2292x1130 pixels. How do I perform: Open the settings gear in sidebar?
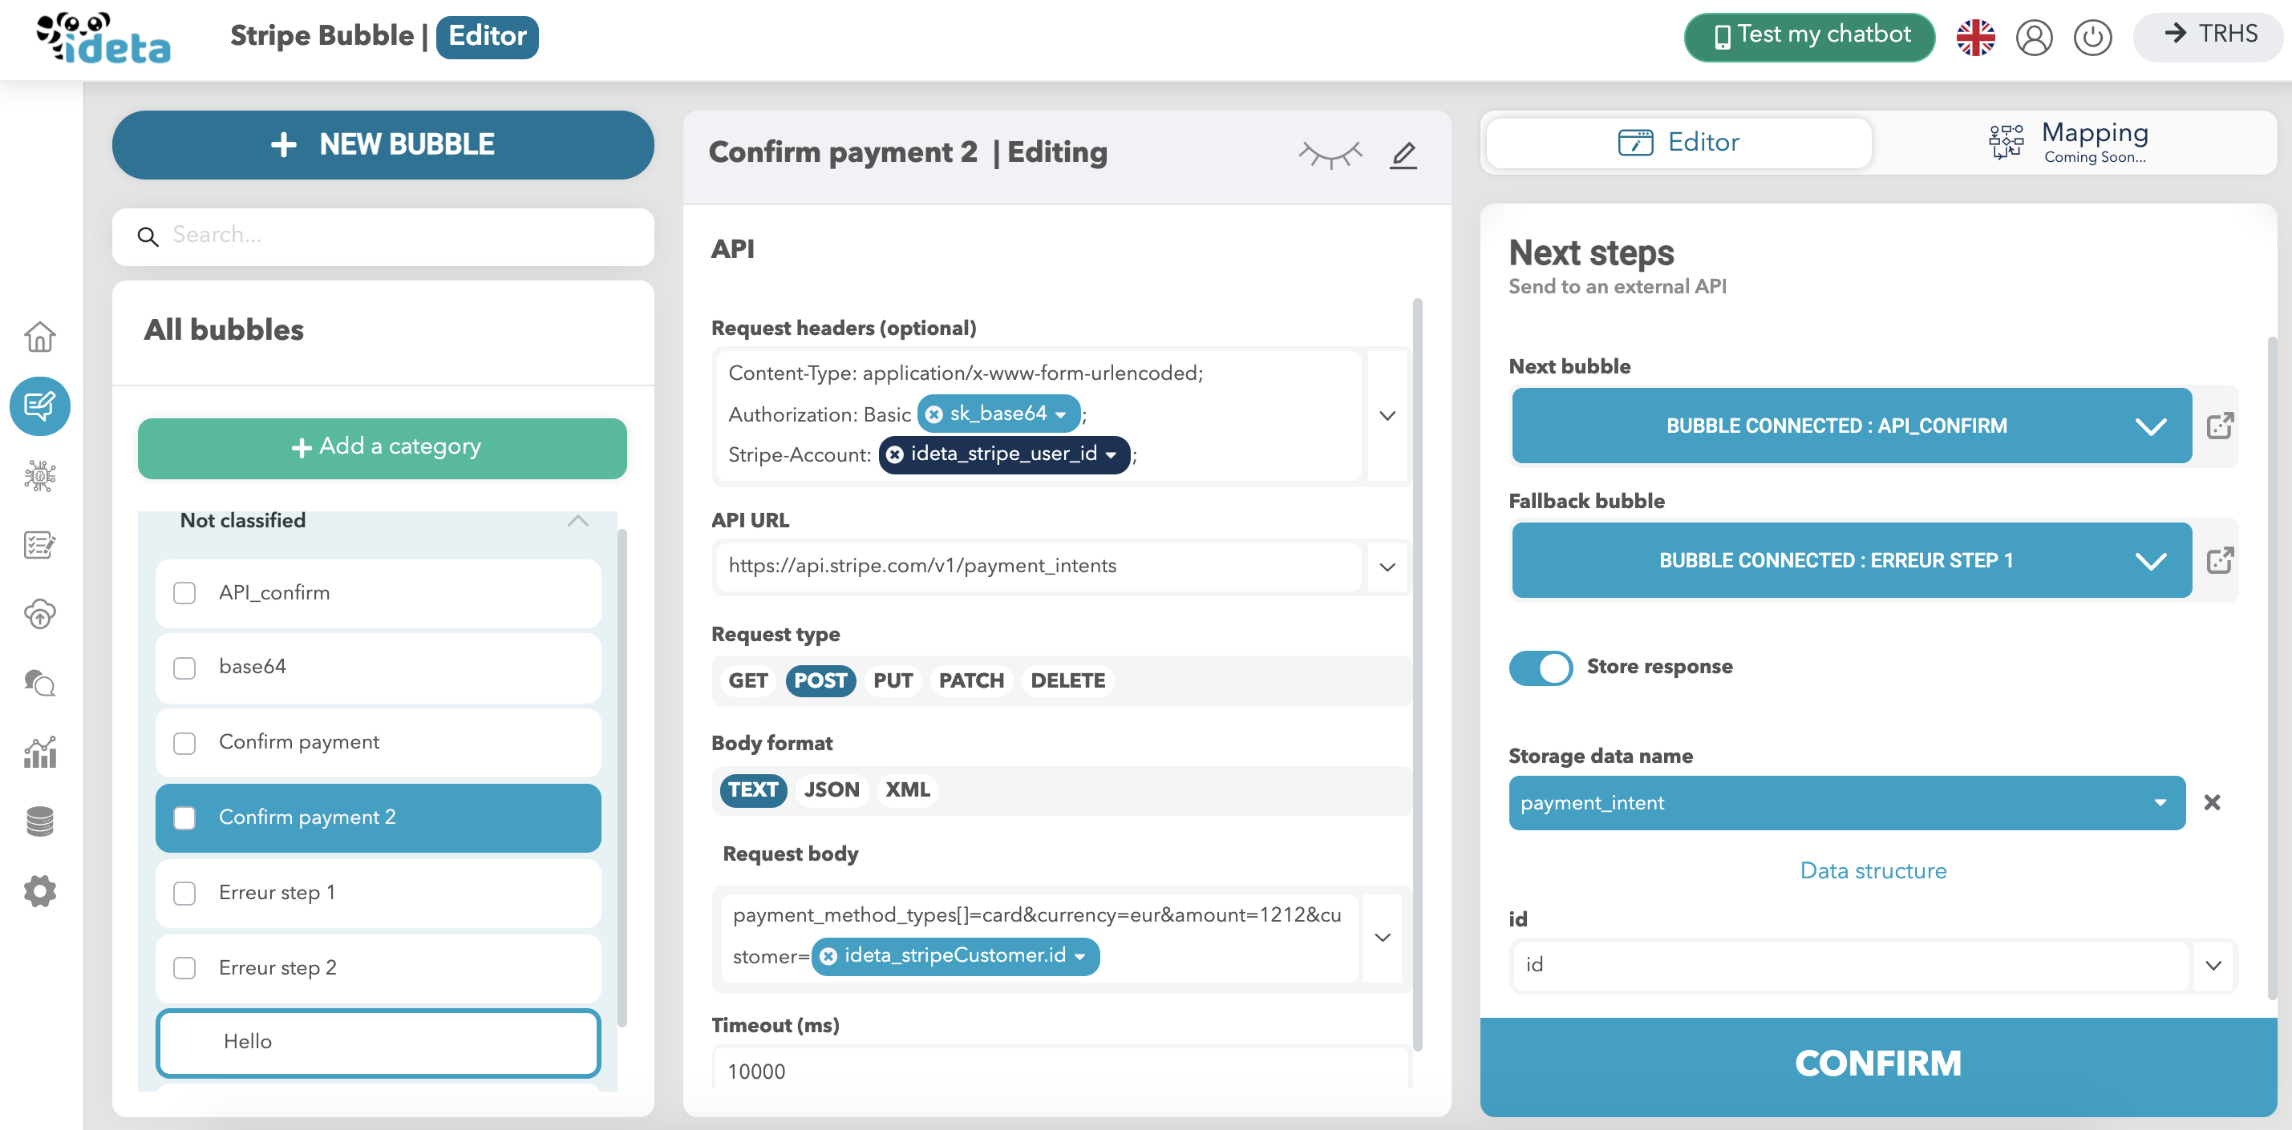pos(40,891)
